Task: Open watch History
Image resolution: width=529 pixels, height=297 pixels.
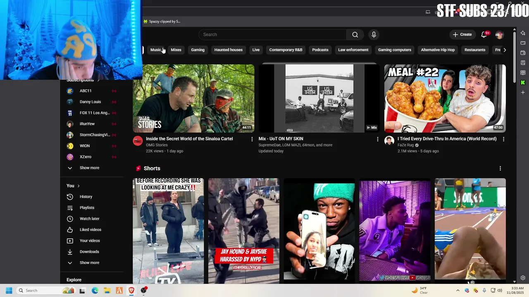Action: (x=92, y=197)
